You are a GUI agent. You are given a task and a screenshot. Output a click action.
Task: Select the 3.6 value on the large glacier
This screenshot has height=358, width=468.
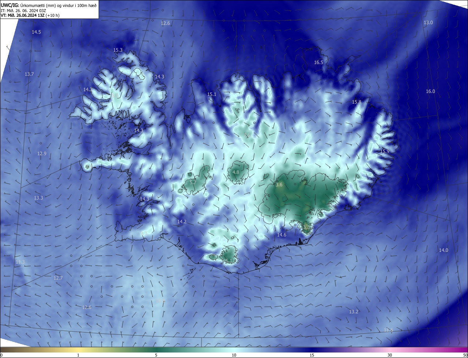[x=279, y=185]
